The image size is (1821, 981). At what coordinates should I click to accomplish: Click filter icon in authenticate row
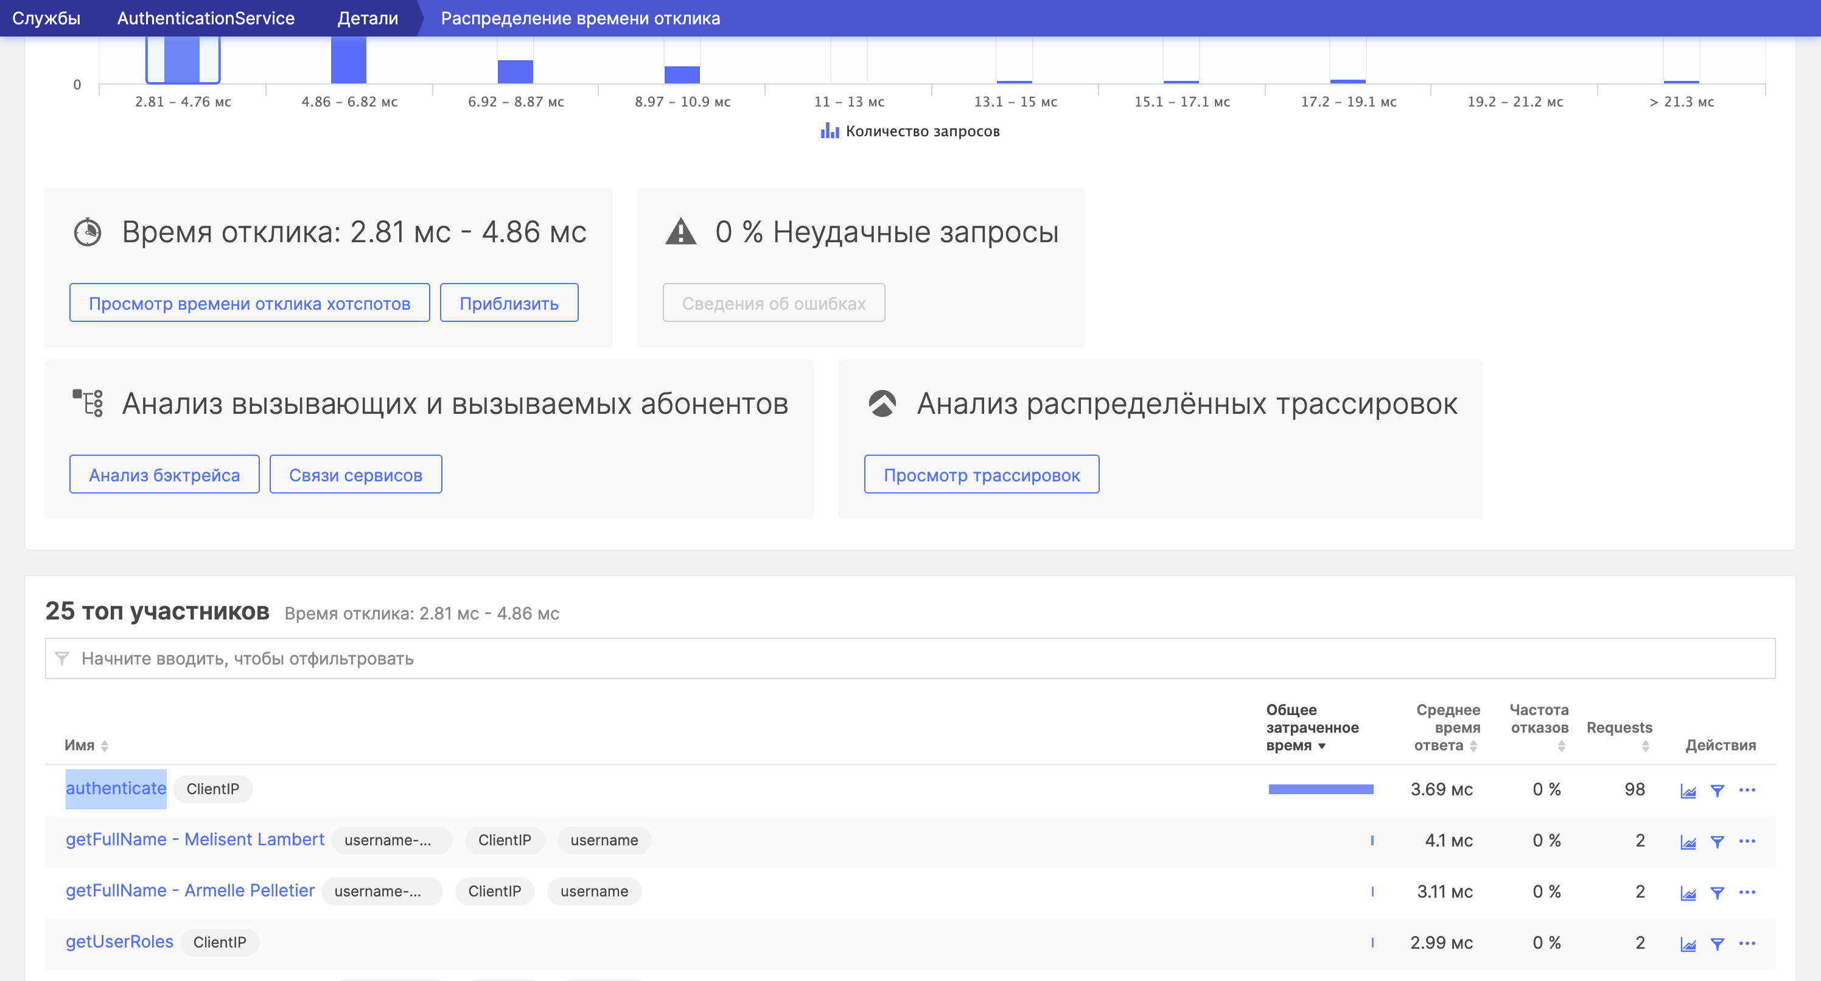[1716, 791]
